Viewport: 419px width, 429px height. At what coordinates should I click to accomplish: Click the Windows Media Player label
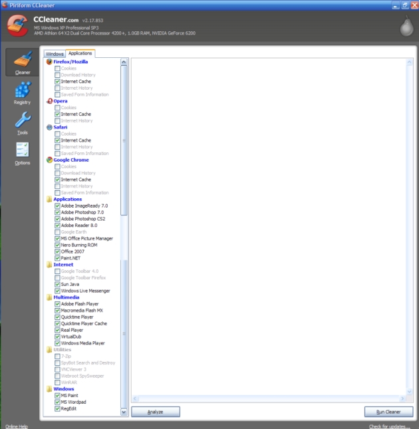tap(83, 343)
